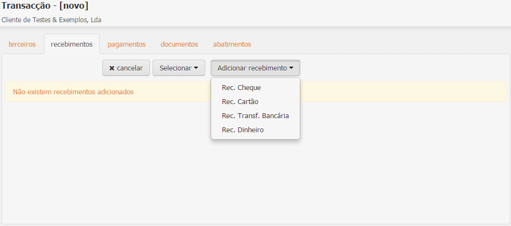Click the Cliente de Testes & Exemplos, Lda name

tap(51, 20)
